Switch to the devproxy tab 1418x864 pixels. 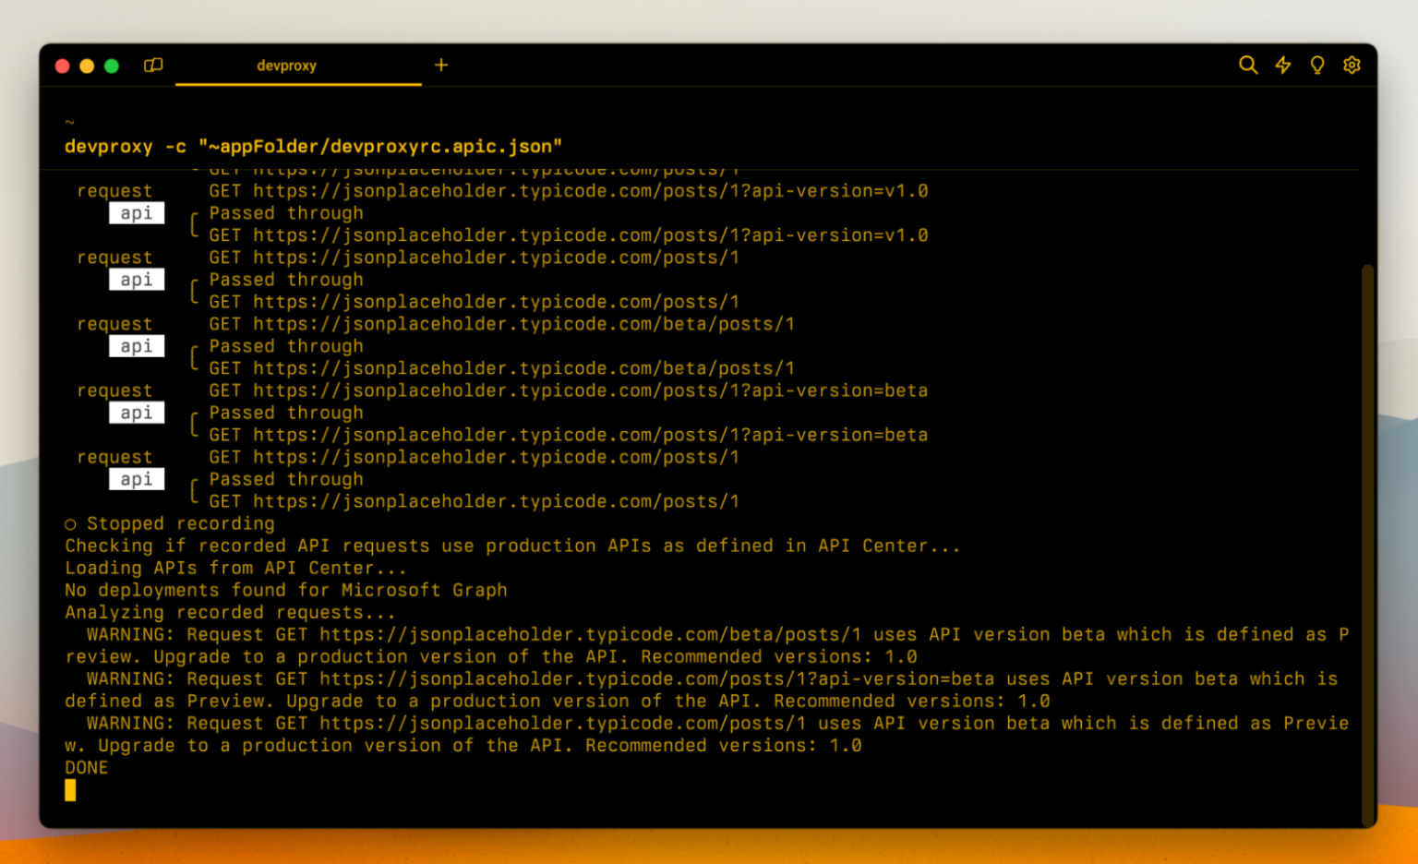point(286,65)
